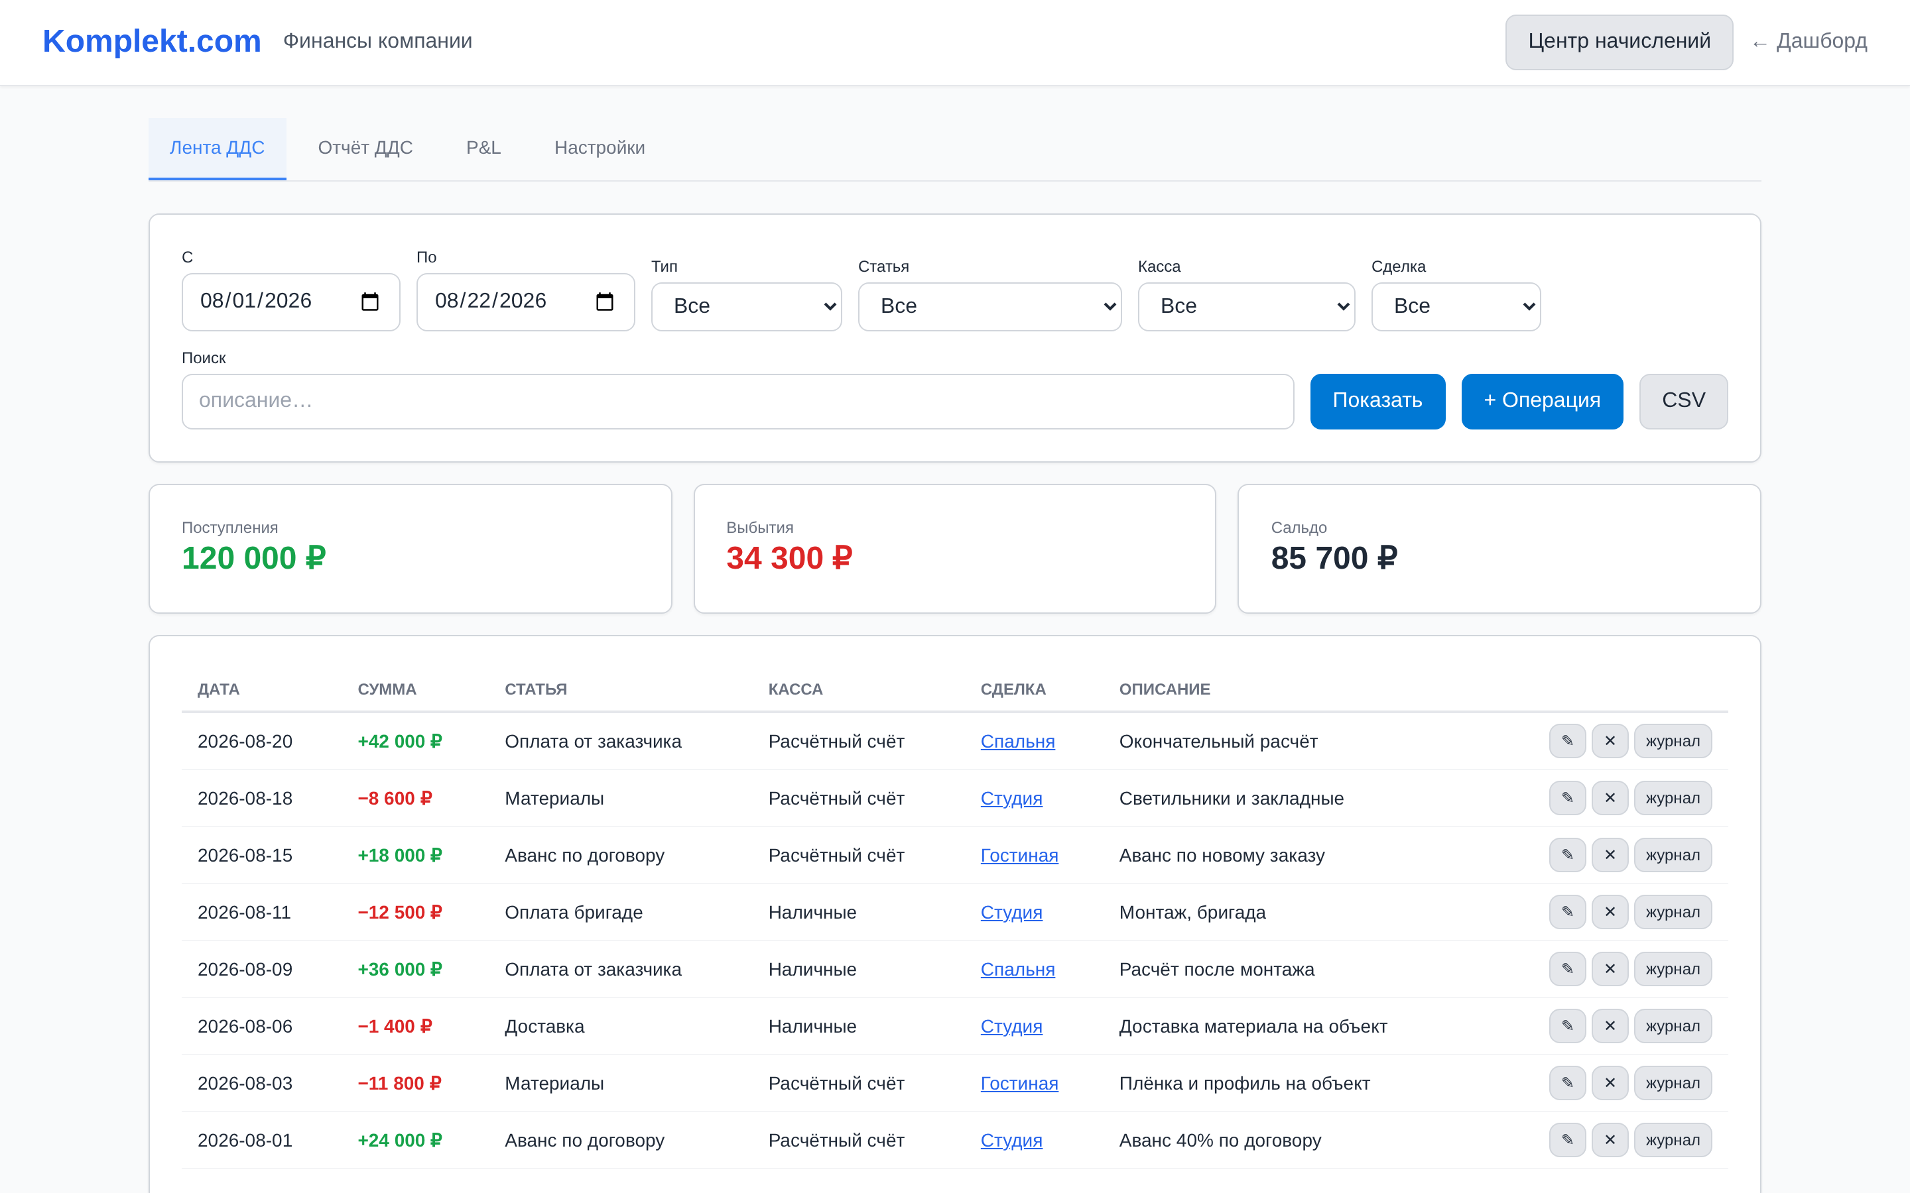Open журнал for the 2026-08-09 operation

(1673, 969)
